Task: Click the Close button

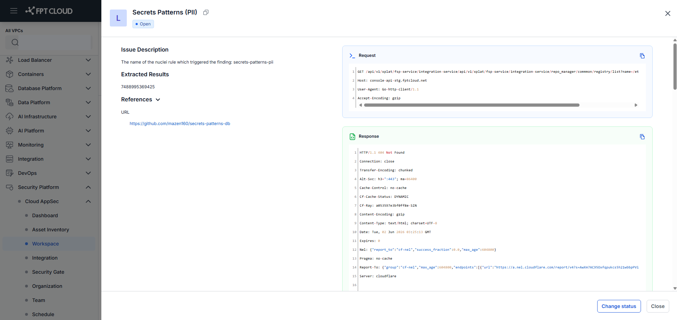Action: click(658, 306)
